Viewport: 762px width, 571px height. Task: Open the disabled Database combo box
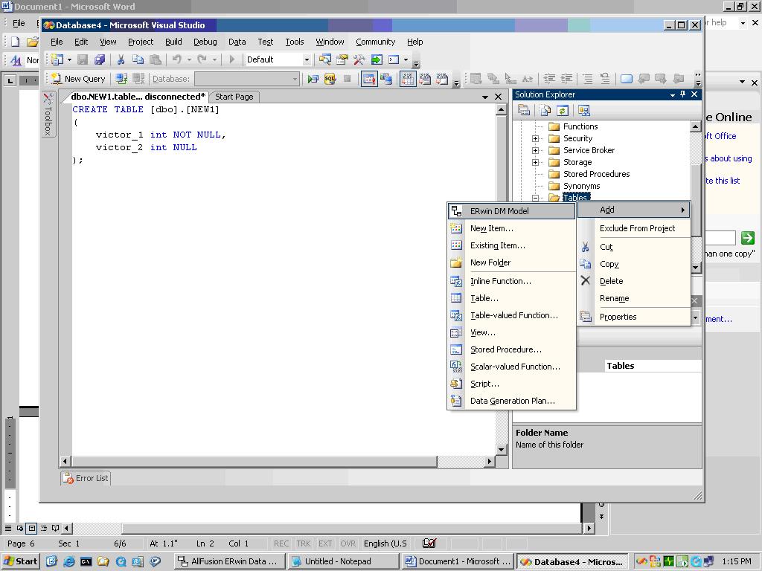(x=247, y=79)
